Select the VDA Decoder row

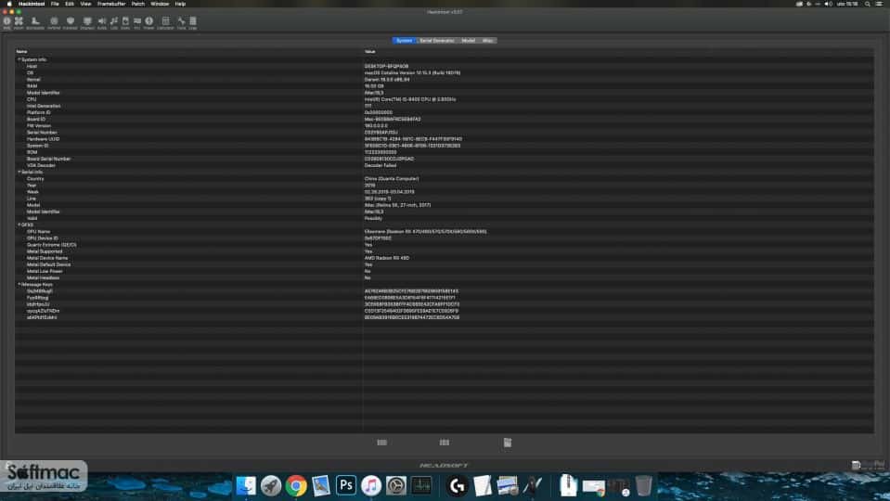click(445, 166)
